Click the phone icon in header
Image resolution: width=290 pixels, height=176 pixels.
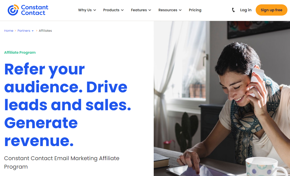tap(233, 10)
